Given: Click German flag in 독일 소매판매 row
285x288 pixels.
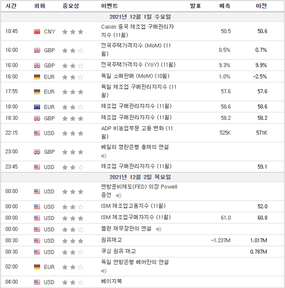Looking at the screenshot, I should [37, 77].
